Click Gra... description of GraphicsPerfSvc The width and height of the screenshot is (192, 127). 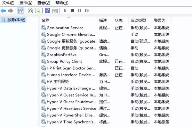pyautogui.click(x=104, y=55)
